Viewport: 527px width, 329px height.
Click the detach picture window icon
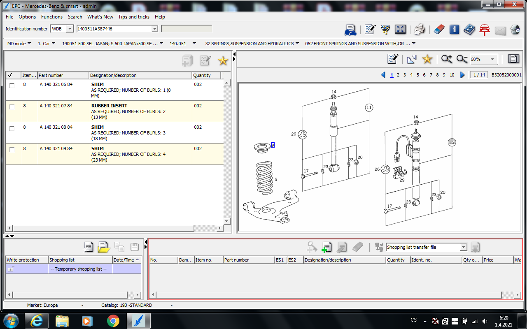pyautogui.click(x=412, y=59)
